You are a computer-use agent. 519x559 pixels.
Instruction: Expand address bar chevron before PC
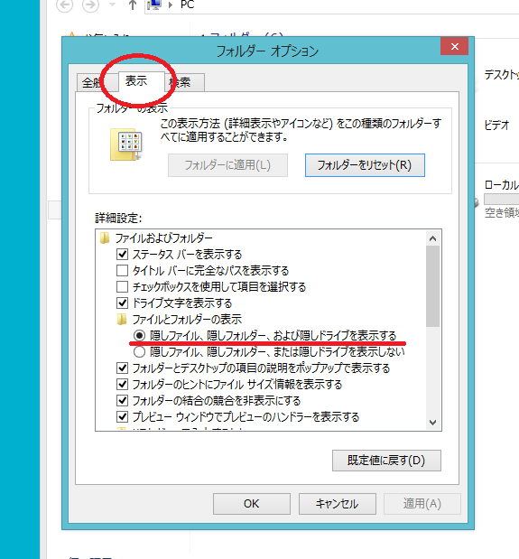pos(171,5)
